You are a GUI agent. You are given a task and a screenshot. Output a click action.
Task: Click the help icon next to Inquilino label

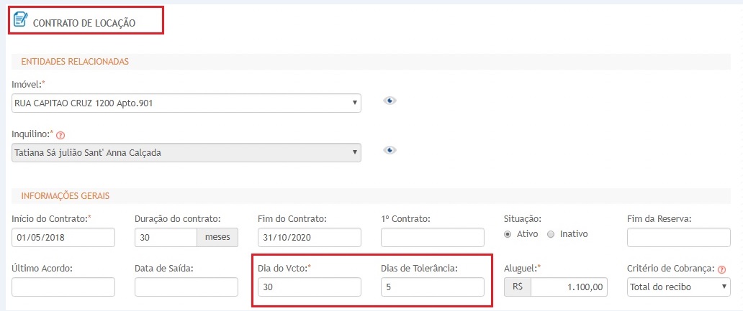click(60, 134)
